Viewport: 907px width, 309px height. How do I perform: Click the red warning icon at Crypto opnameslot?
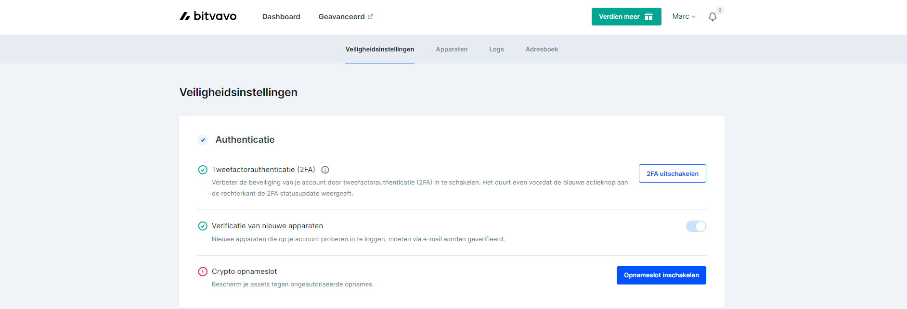click(203, 272)
